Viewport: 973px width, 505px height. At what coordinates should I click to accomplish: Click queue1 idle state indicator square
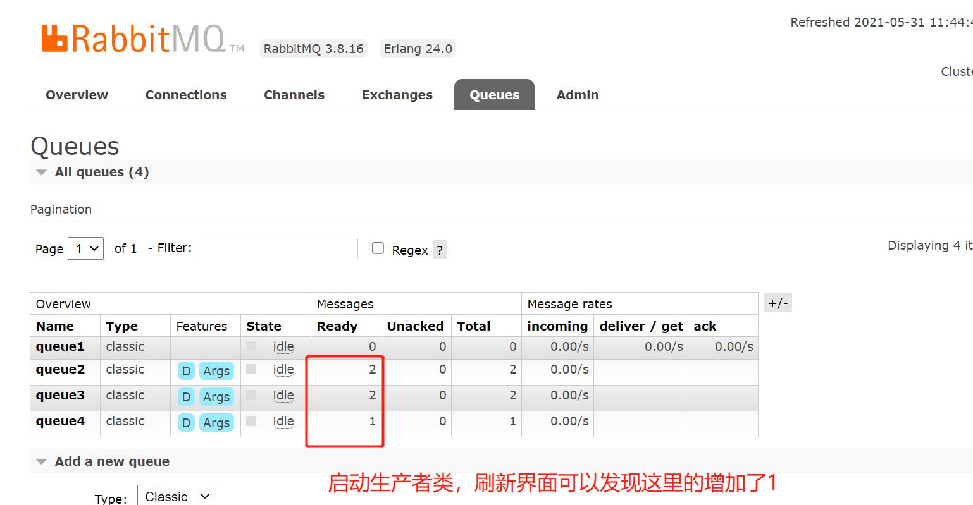(x=251, y=346)
